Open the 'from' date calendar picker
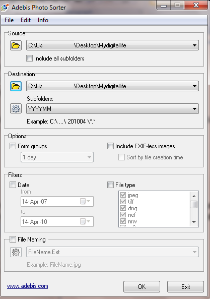 [85, 201]
